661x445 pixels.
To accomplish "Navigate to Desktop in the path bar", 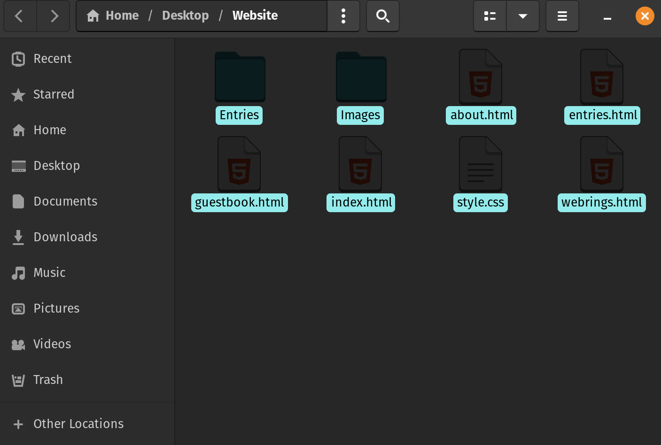I will pyautogui.click(x=185, y=15).
